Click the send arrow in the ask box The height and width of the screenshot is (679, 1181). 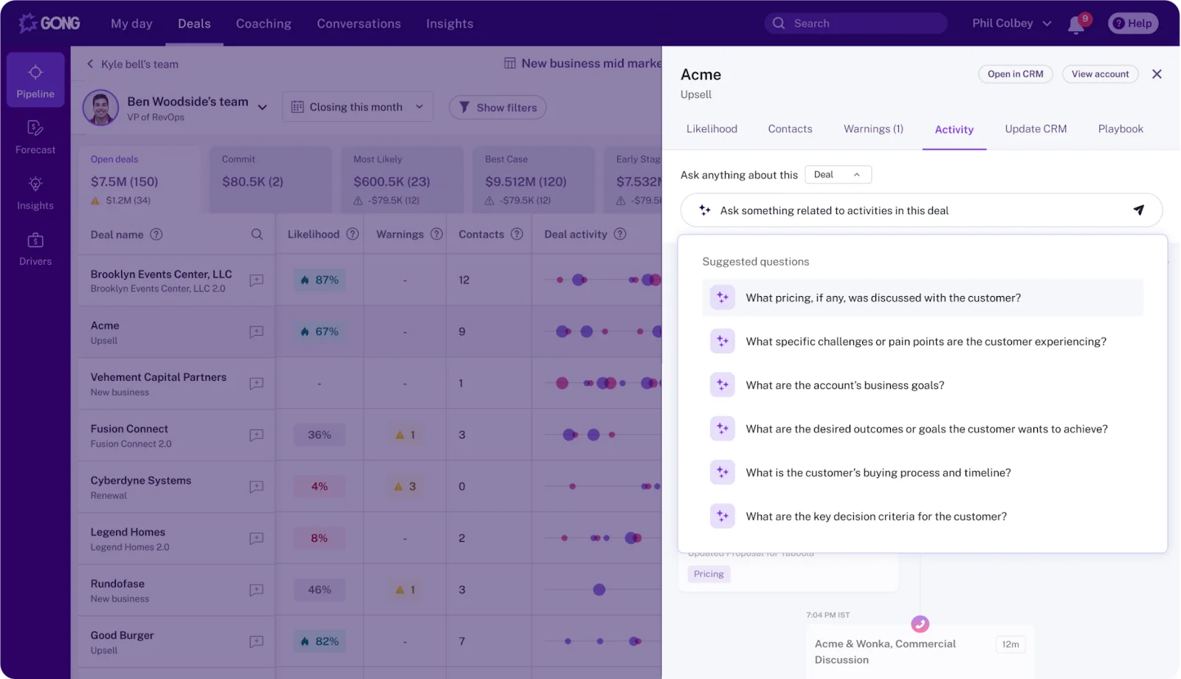pos(1138,210)
